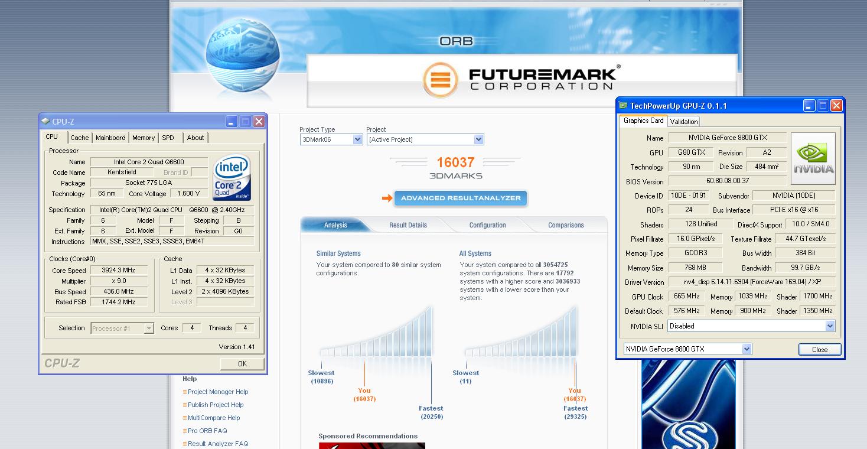Image resolution: width=867 pixels, height=449 pixels.
Task: Open the Comparisons tab
Action: [566, 225]
